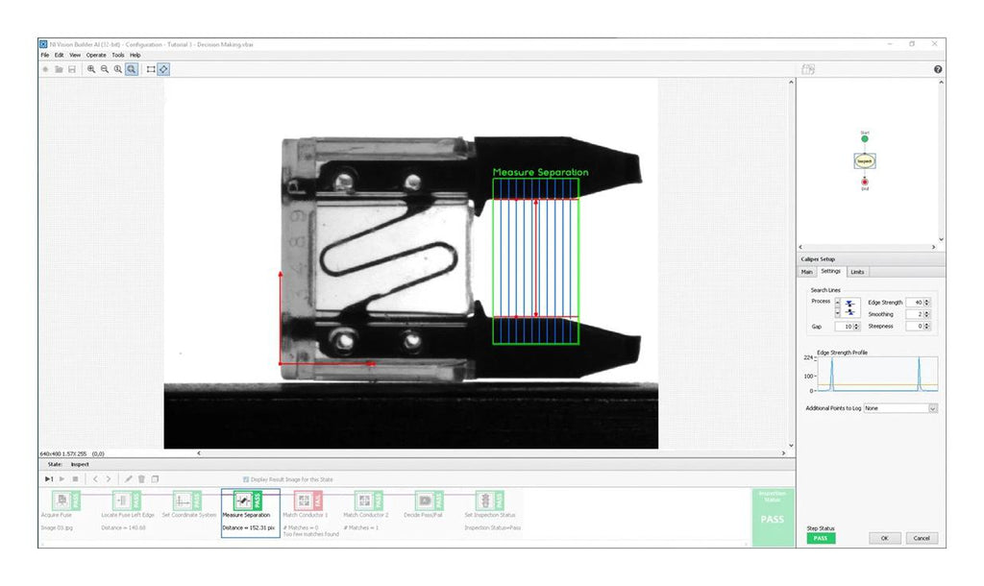Viewport: 984px width, 586px height.
Task: Adjust the Steepness spinner arrows
Action: (x=927, y=327)
